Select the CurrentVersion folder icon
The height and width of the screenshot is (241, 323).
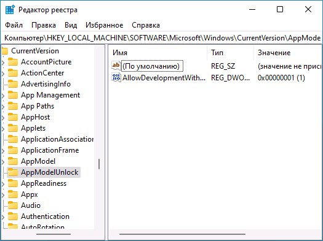tap(4, 51)
